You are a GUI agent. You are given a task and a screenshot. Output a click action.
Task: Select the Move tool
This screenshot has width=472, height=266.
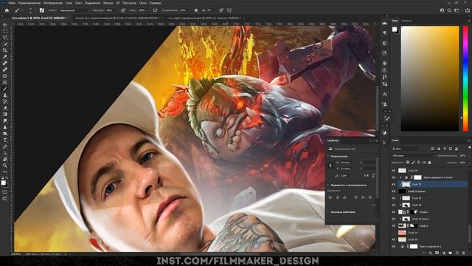point(5,24)
